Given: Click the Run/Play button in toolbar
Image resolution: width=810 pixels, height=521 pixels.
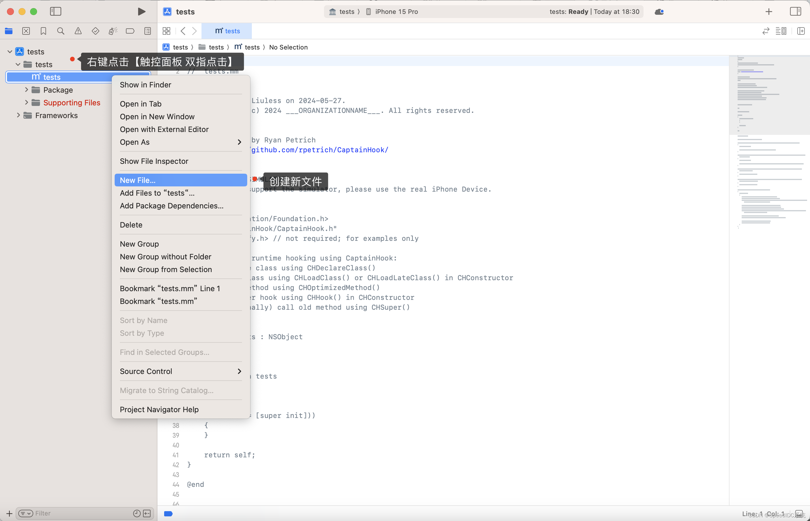Looking at the screenshot, I should pos(140,11).
